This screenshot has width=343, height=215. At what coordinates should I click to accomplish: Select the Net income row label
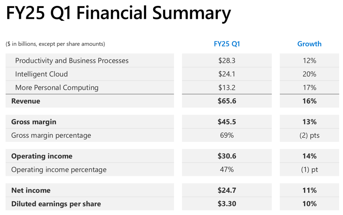(31, 190)
